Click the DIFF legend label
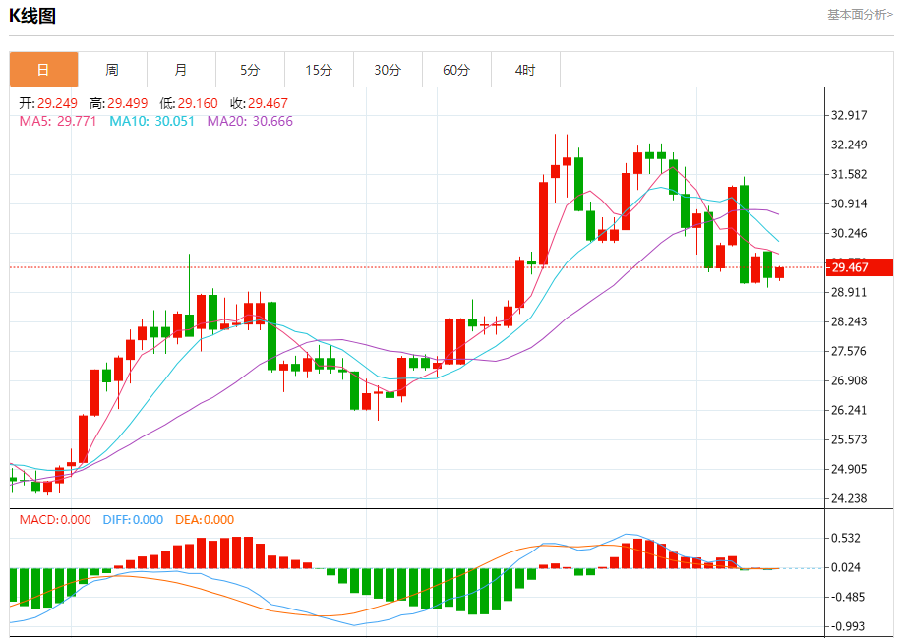900x638 pixels. coord(133,520)
